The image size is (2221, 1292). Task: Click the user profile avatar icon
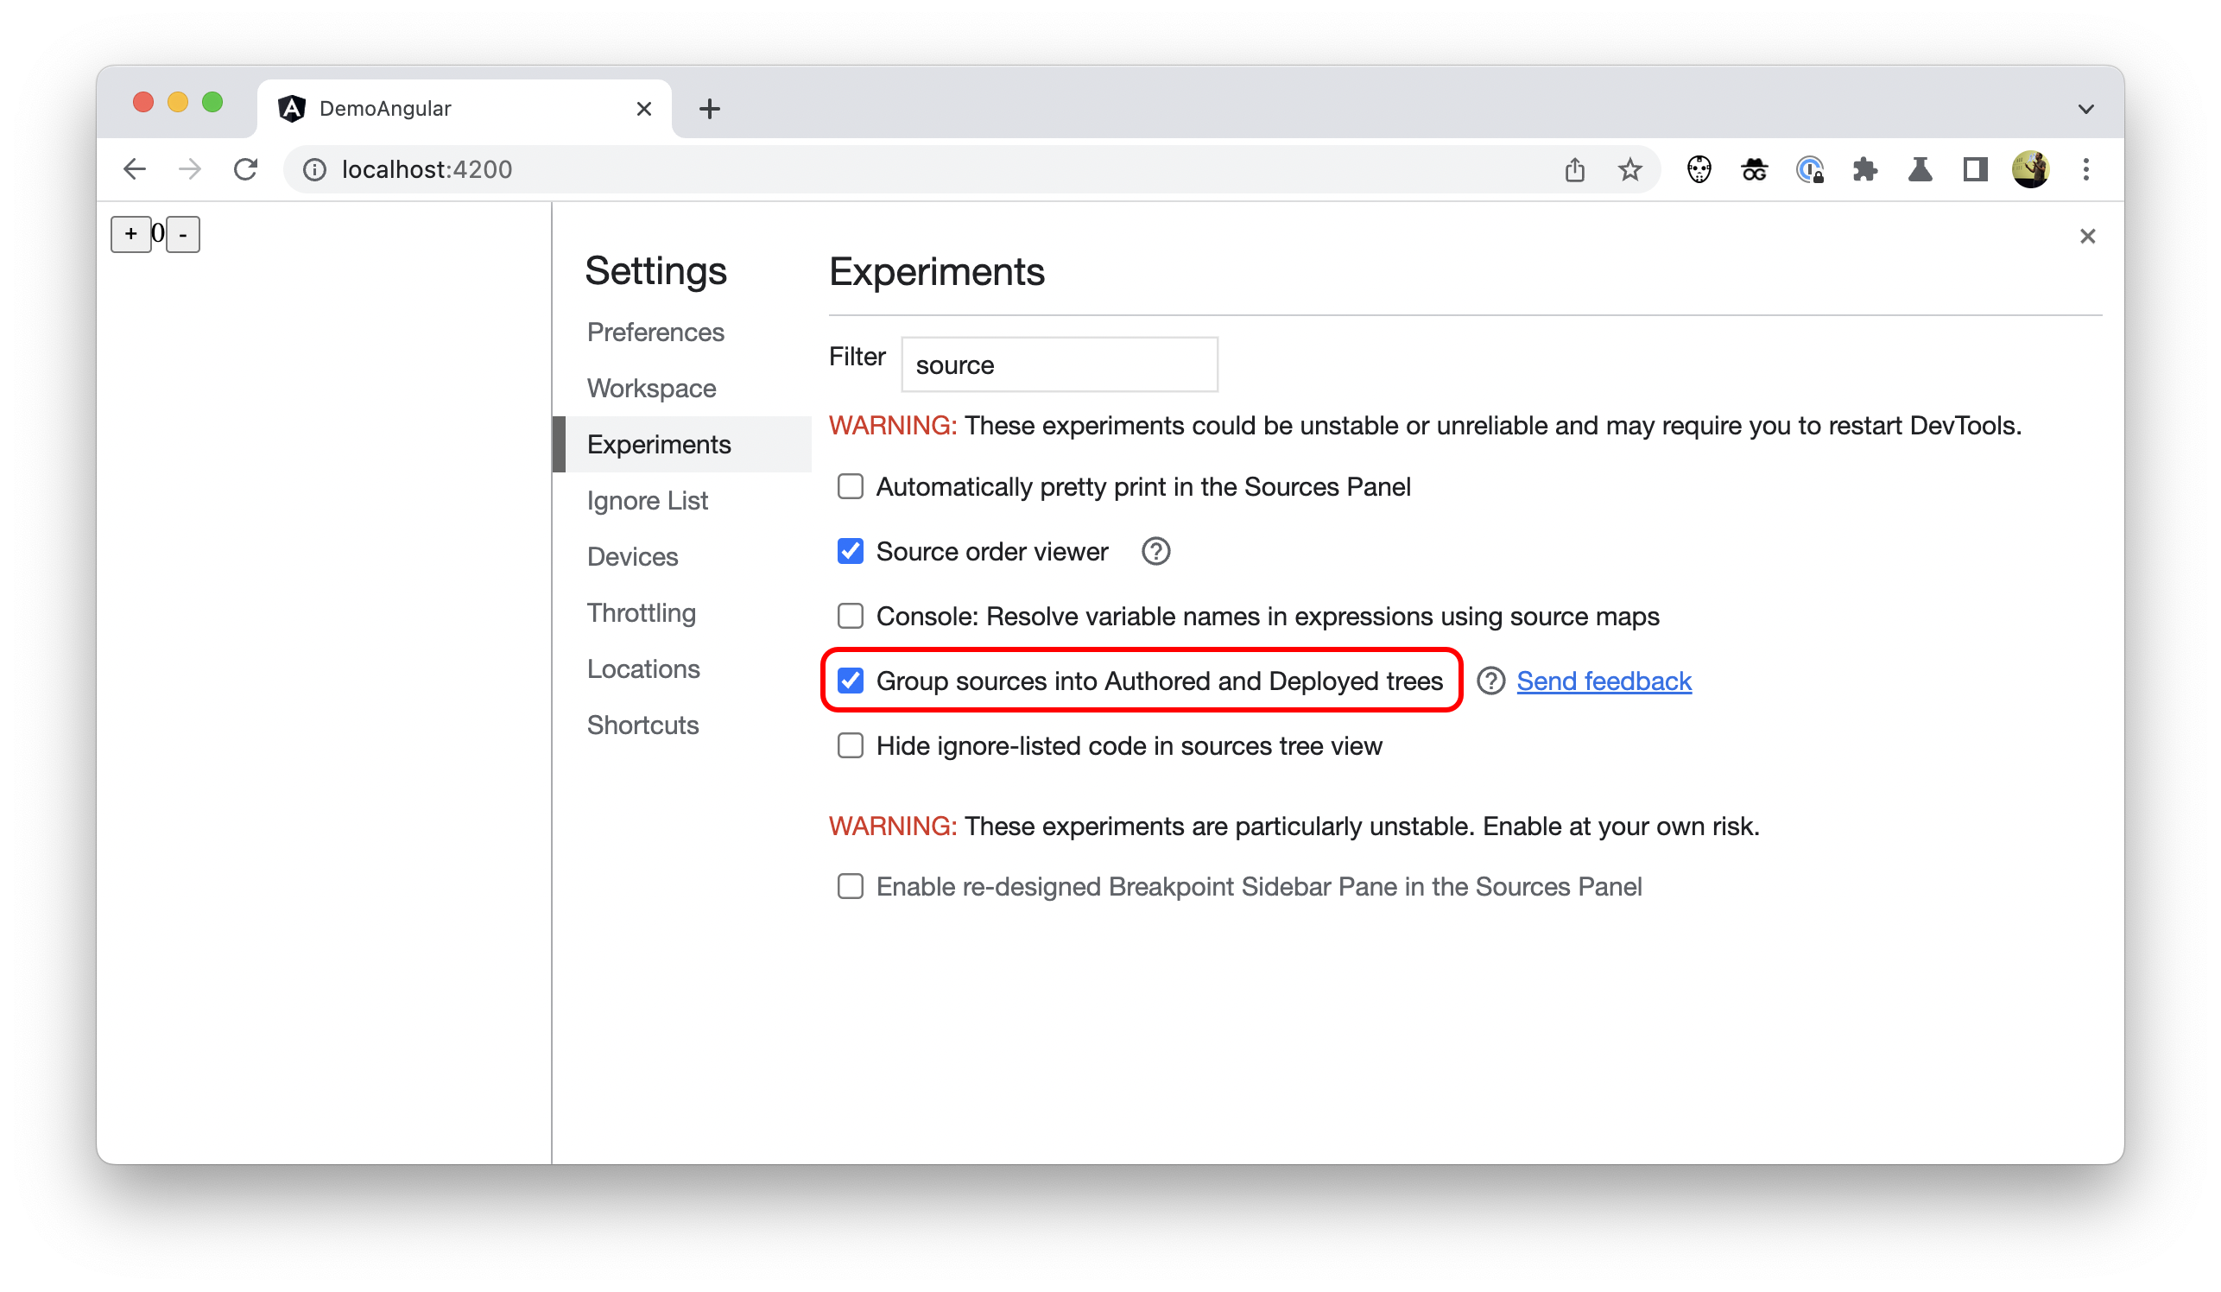click(2030, 169)
